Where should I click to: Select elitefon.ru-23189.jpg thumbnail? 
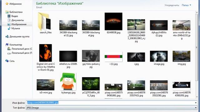68,56
